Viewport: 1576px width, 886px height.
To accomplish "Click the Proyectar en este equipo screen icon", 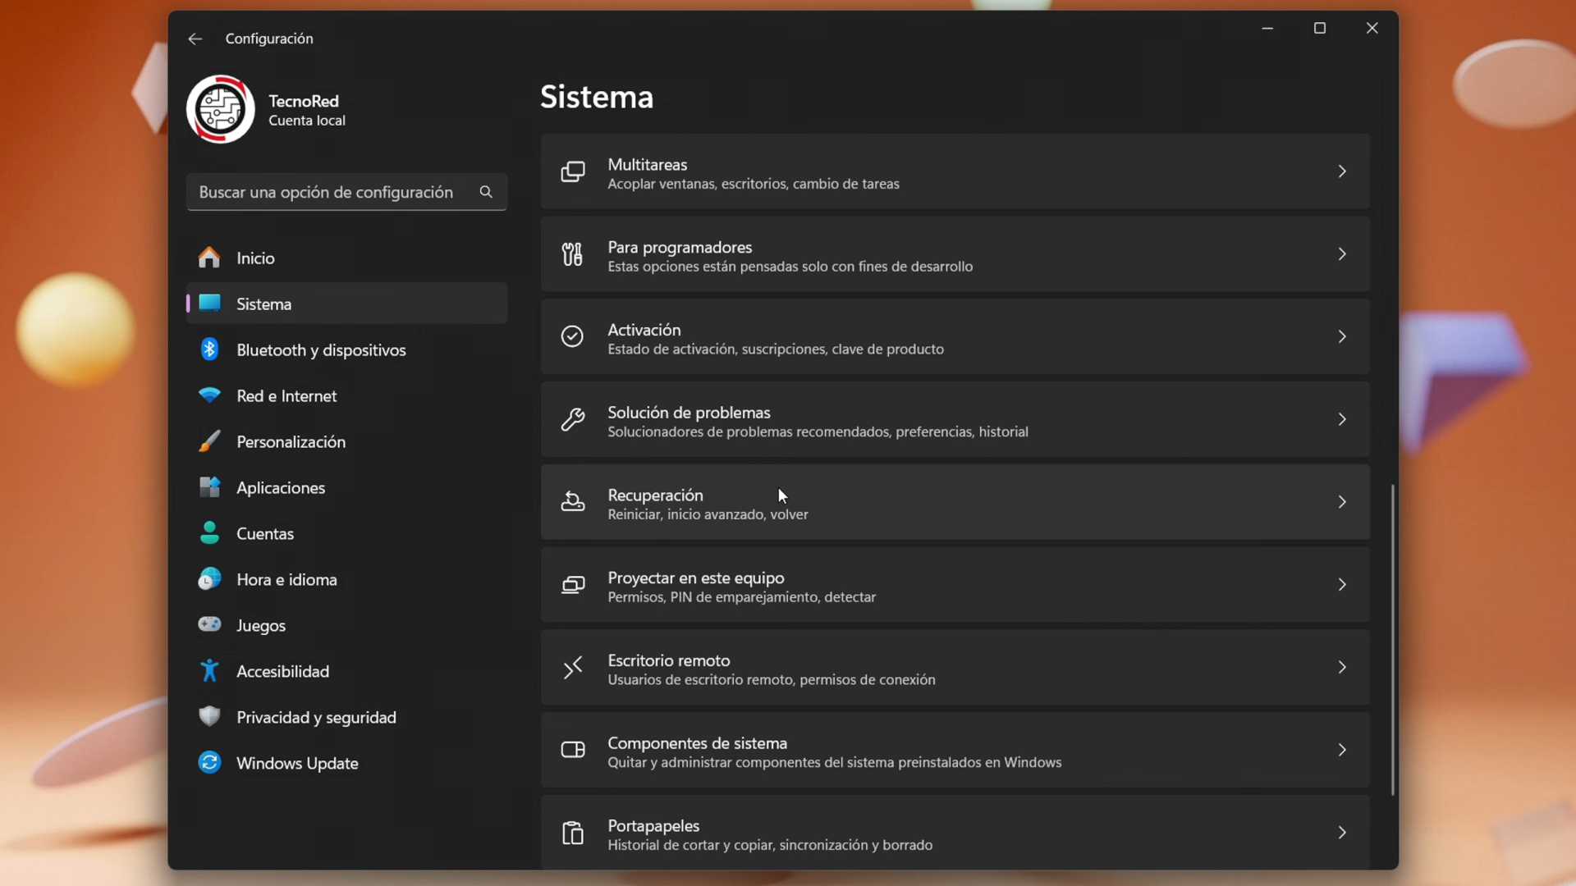I will [573, 585].
